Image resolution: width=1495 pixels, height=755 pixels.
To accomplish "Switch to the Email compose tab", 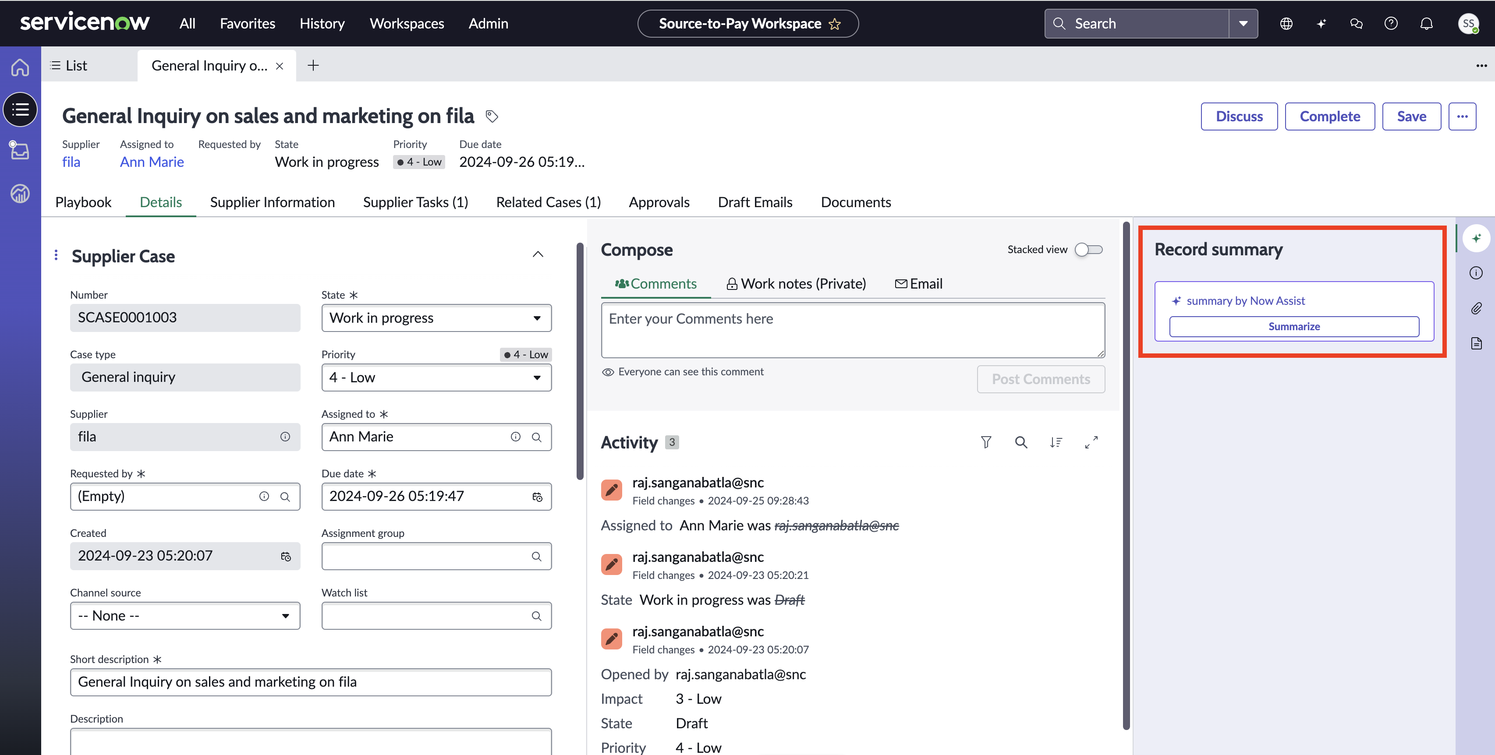I will [x=918, y=284].
